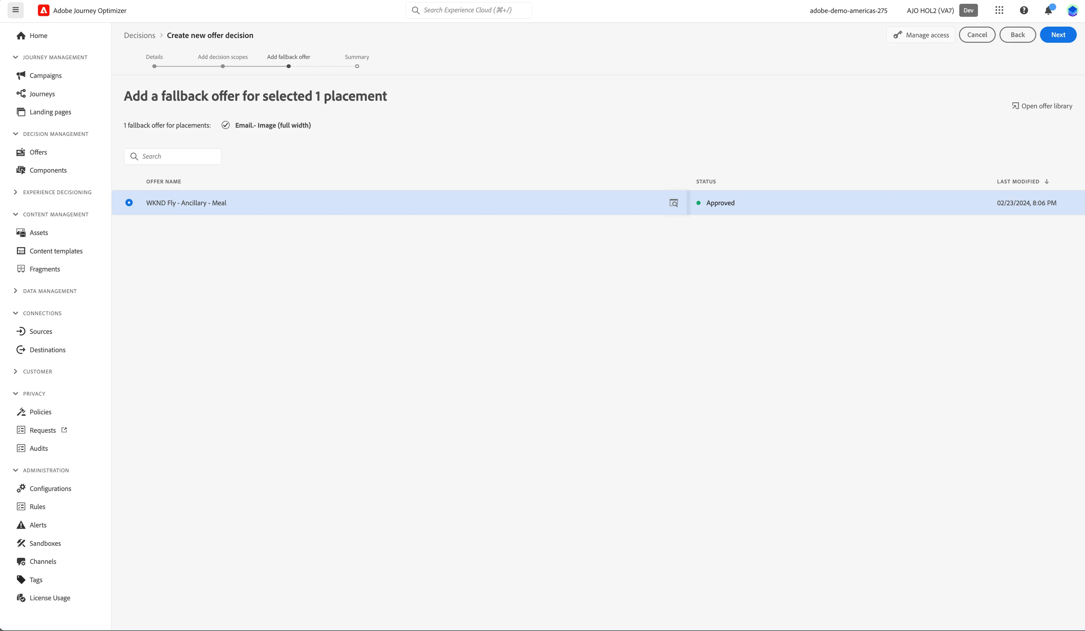Click the Search Experience Cloud field
1085x631 pixels.
tap(469, 10)
